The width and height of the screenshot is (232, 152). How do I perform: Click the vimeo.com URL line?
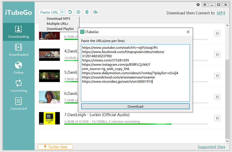(105, 60)
